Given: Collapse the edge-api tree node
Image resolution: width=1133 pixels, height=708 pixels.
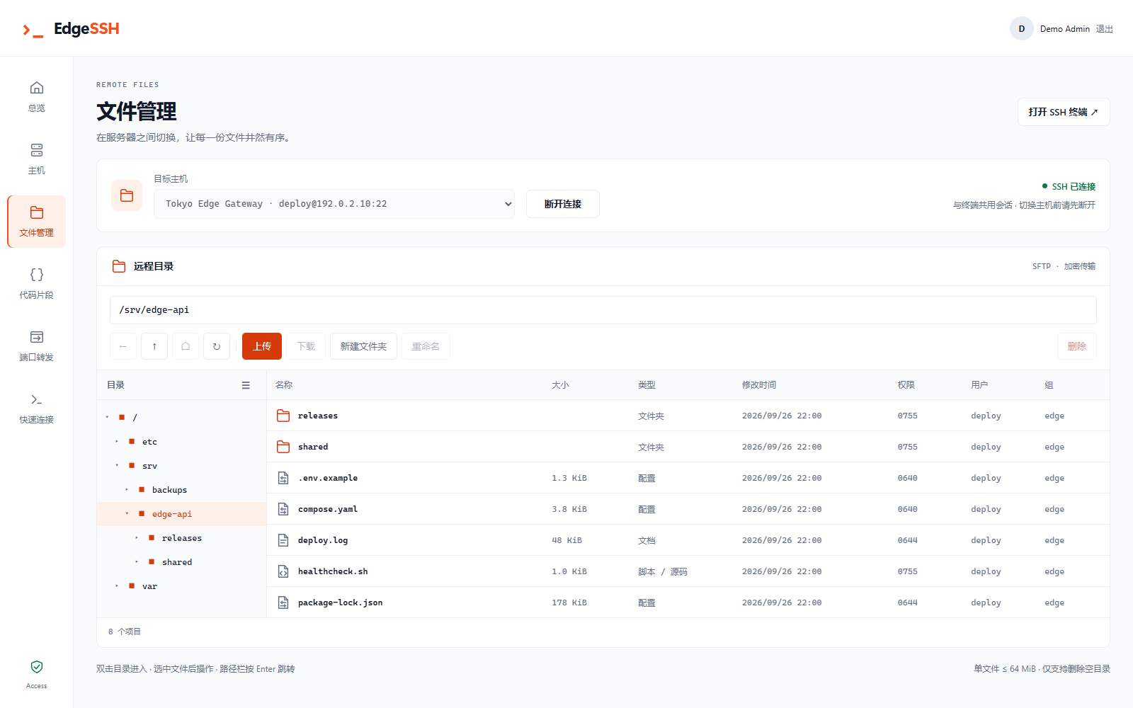Looking at the screenshot, I should pos(127,513).
